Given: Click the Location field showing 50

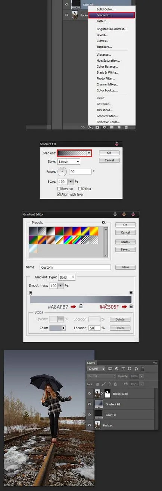Looking at the screenshot, I should point(94,328).
